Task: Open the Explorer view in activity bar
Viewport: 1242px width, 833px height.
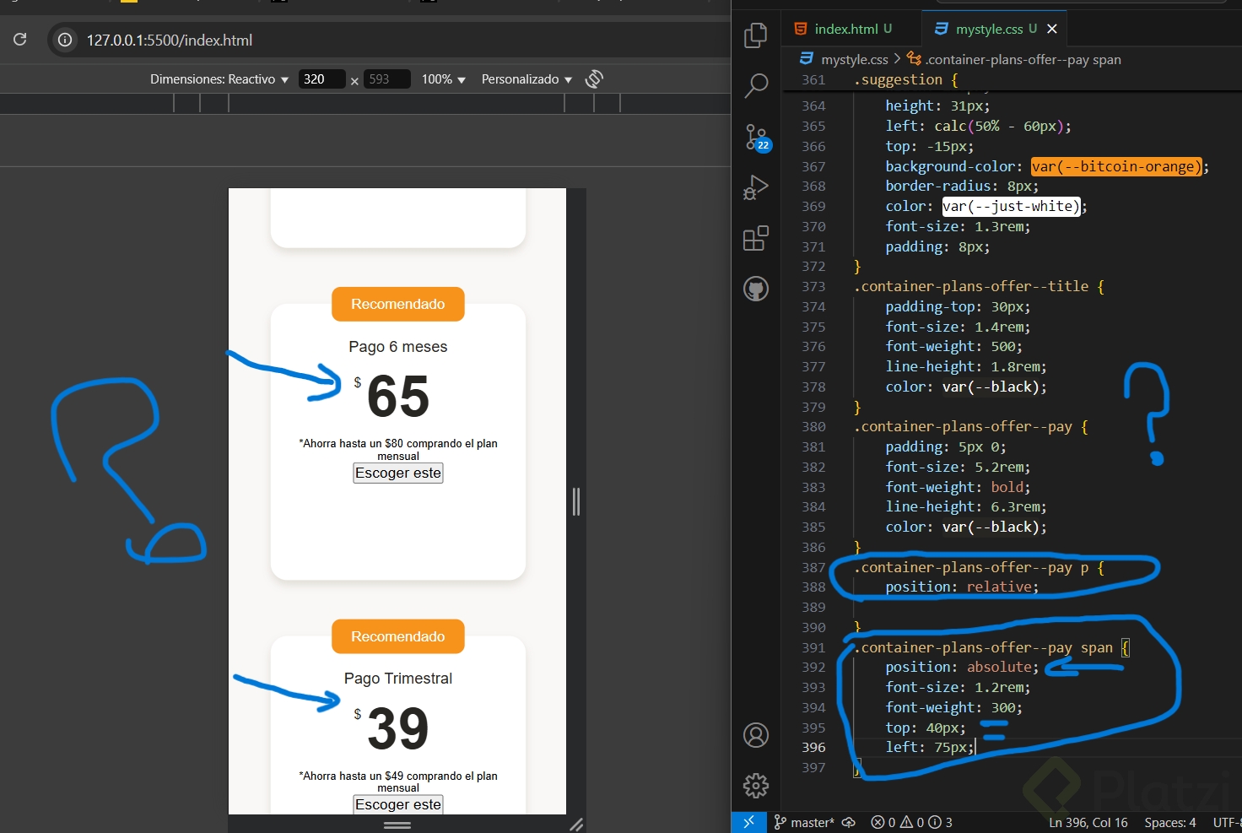Action: 756,35
